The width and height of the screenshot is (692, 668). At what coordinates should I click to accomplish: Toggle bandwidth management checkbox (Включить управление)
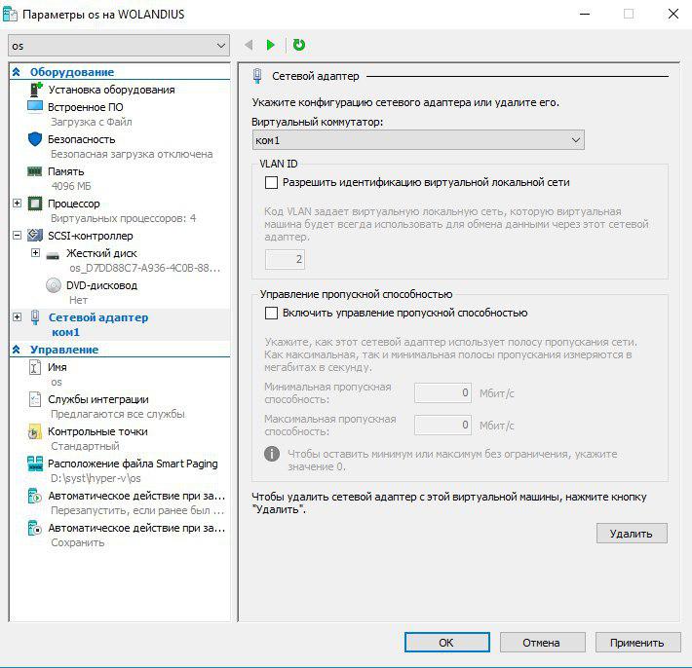pos(271,313)
